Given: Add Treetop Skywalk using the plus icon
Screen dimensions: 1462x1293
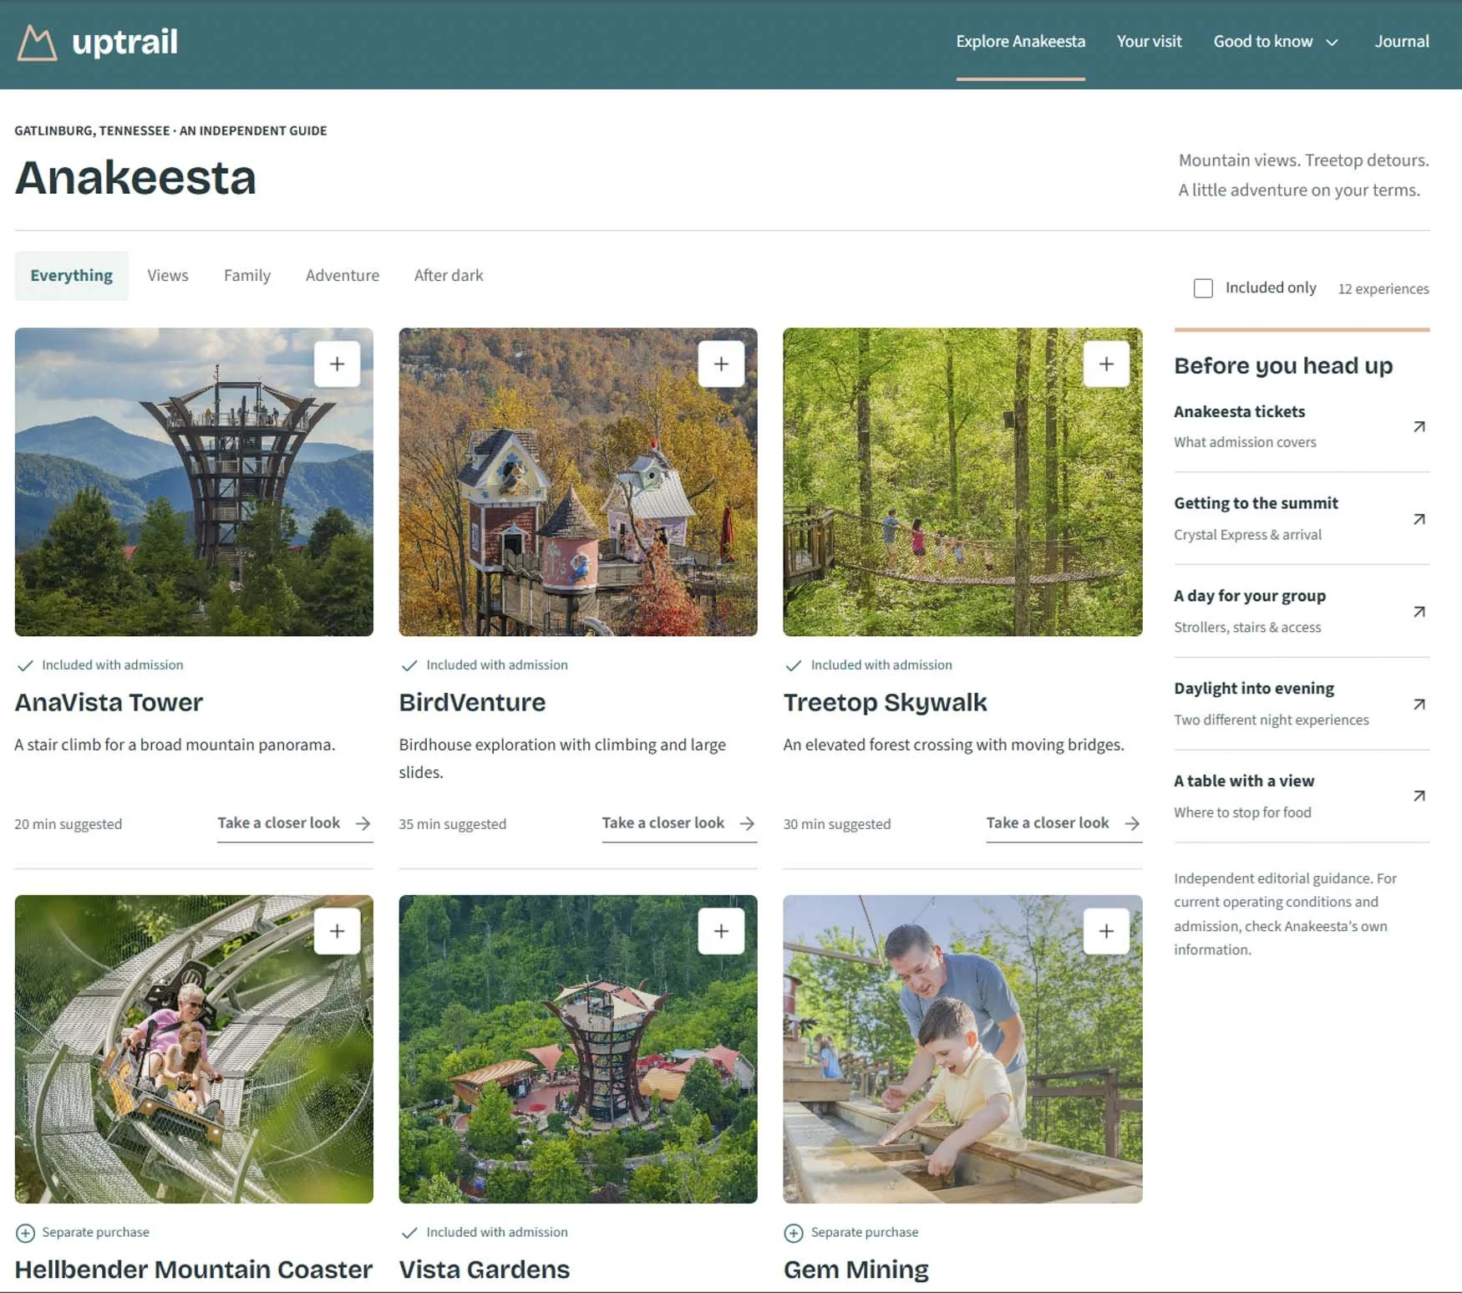Looking at the screenshot, I should click(1106, 364).
